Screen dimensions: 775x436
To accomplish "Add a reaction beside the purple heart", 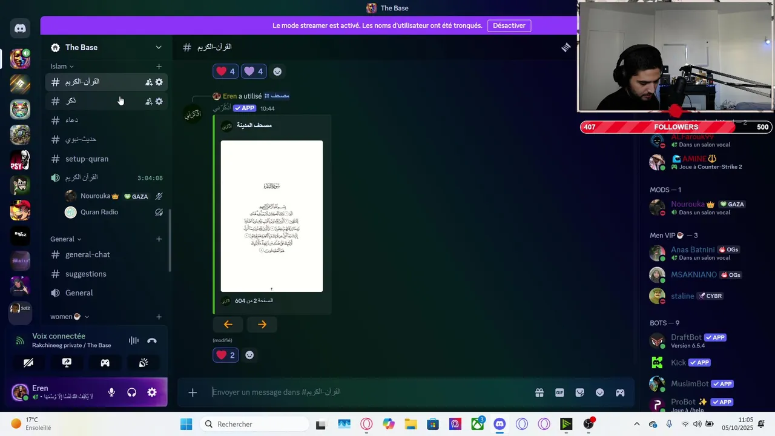I will [277, 71].
